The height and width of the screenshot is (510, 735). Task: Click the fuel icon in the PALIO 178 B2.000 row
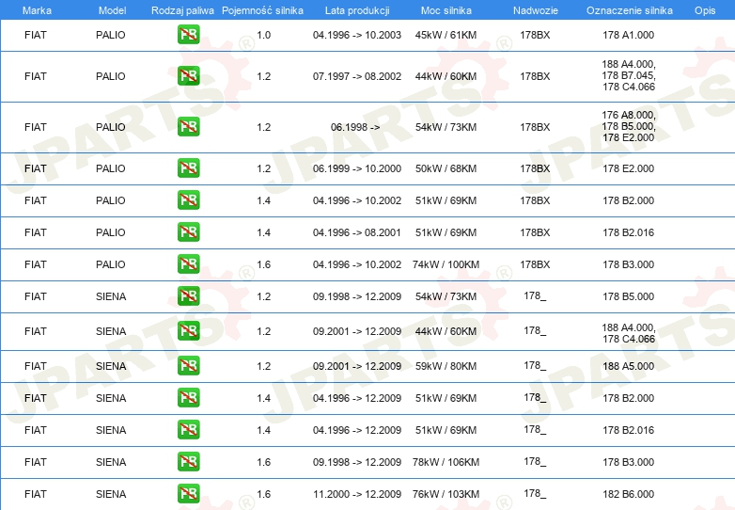click(x=188, y=199)
